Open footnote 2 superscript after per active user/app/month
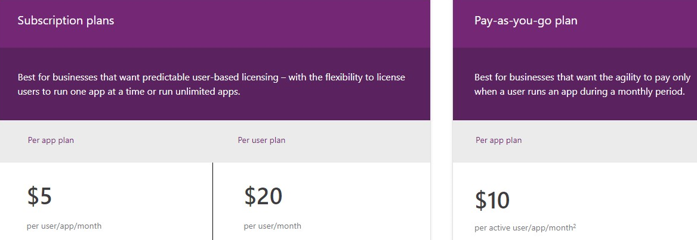This screenshot has height=240, width=697. [574, 227]
